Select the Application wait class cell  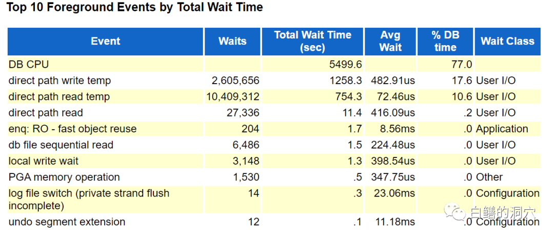point(502,129)
